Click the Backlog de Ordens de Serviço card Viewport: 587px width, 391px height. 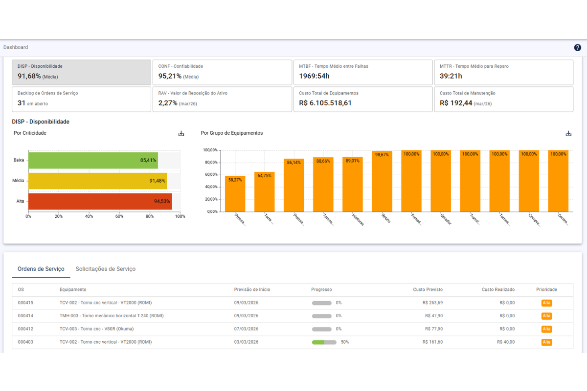tap(81, 99)
